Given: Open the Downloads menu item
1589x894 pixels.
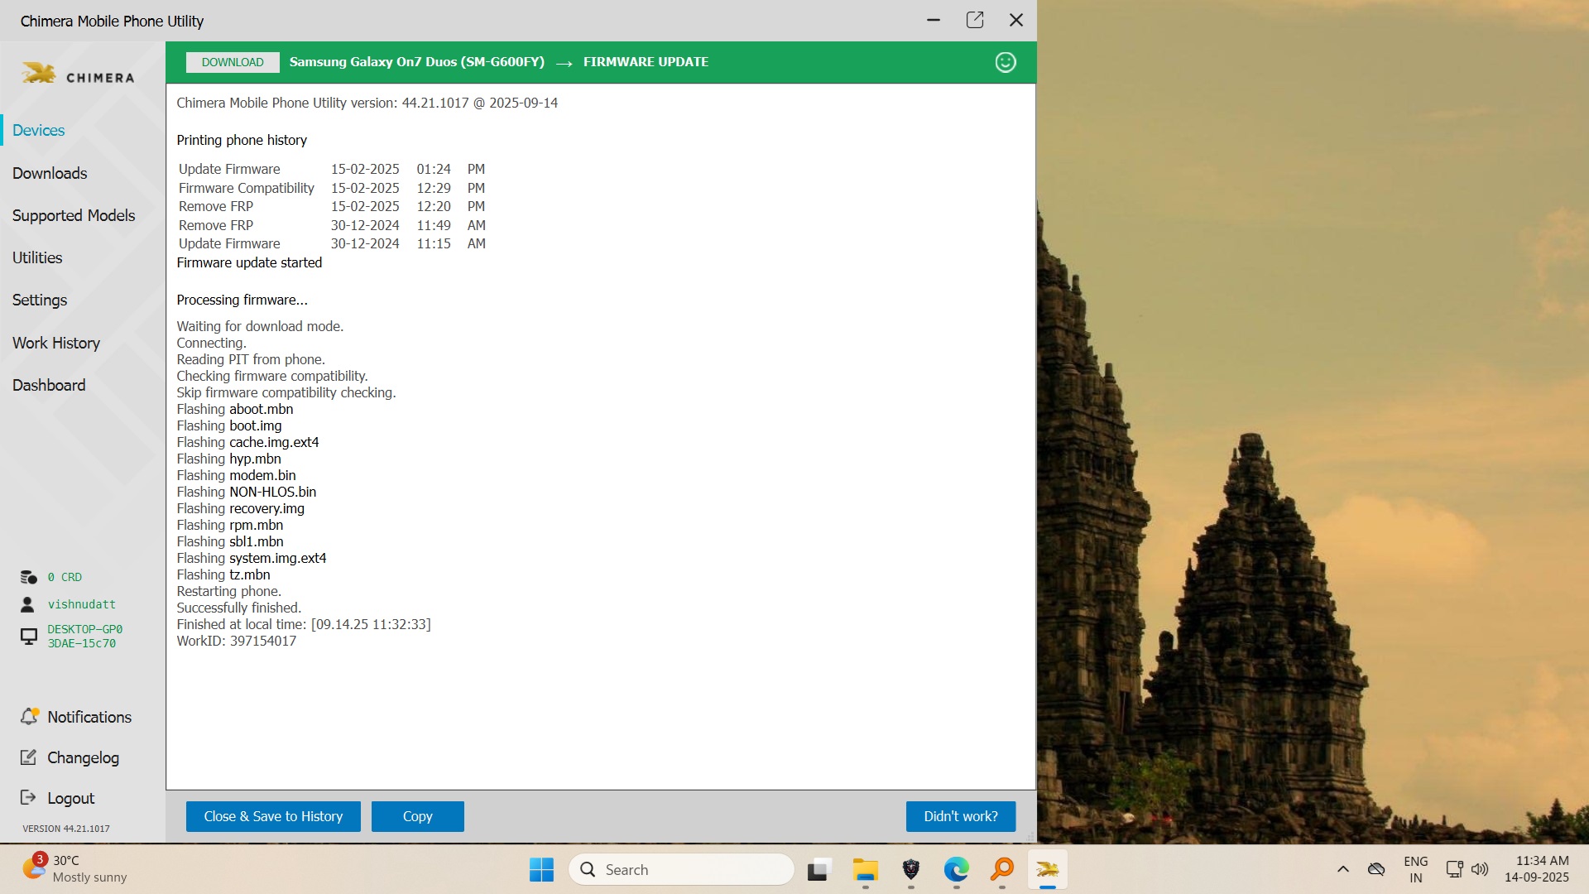Looking at the screenshot, I should tap(50, 173).
